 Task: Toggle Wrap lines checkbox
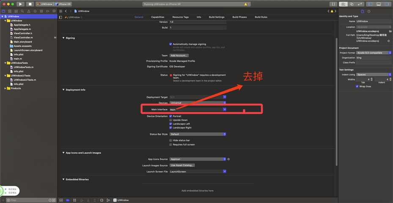coord(357,86)
